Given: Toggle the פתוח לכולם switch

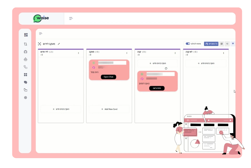Looking at the screenshot, I should click(188, 44).
